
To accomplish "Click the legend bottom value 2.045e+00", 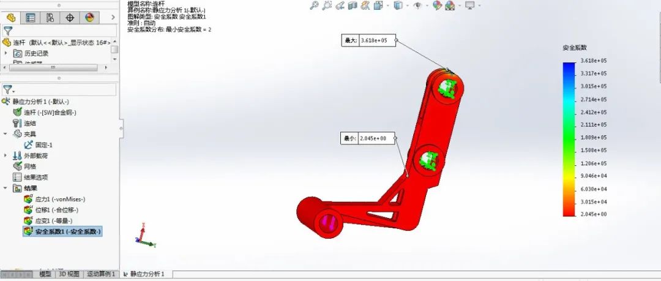I will tap(594, 214).
